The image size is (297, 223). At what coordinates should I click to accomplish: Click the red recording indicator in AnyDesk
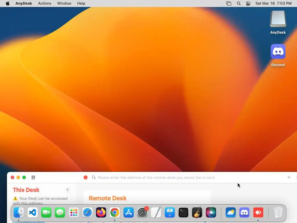coord(86,177)
